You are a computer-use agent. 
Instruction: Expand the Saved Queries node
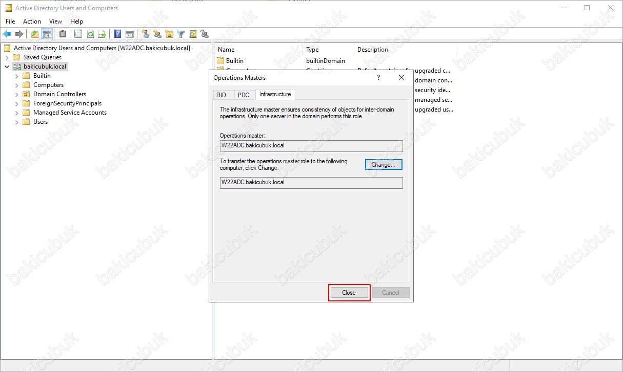click(x=7, y=57)
